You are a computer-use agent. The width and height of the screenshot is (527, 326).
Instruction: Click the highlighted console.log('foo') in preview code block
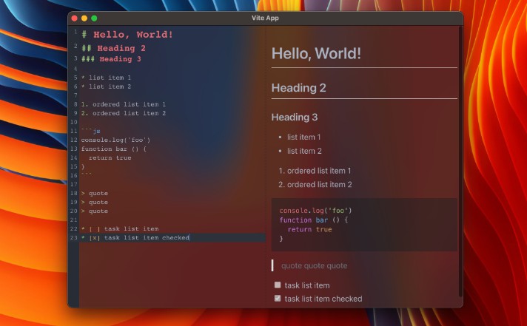[315, 211]
